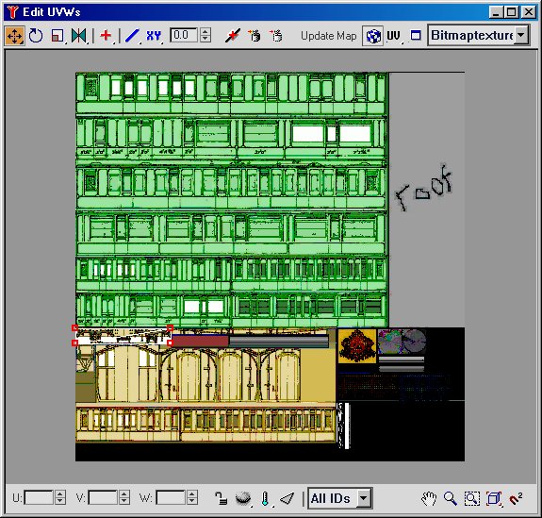Toggle the snap magnet icon
The image size is (542, 518).
(x=516, y=498)
